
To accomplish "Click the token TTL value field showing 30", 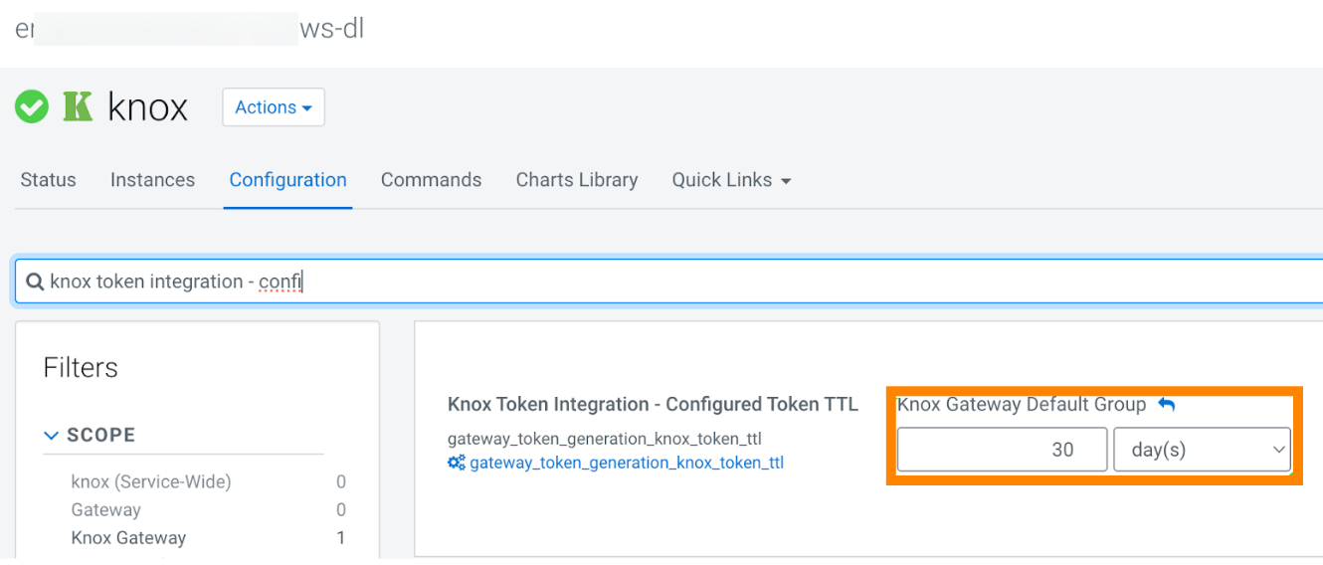I will tap(1001, 450).
